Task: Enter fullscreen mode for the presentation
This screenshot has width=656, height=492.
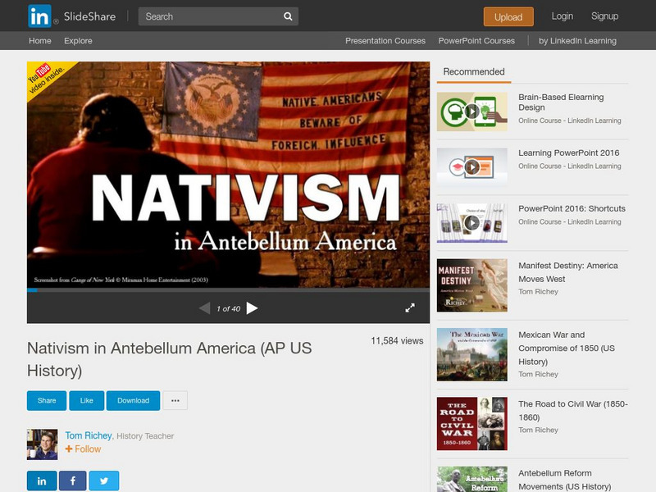Action: point(411,309)
